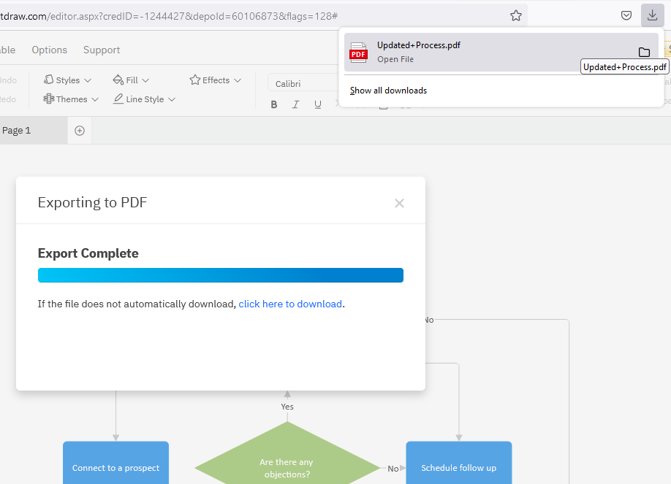This screenshot has height=484, width=671.
Task: Add a new page with the plus icon
Action: pyautogui.click(x=80, y=131)
